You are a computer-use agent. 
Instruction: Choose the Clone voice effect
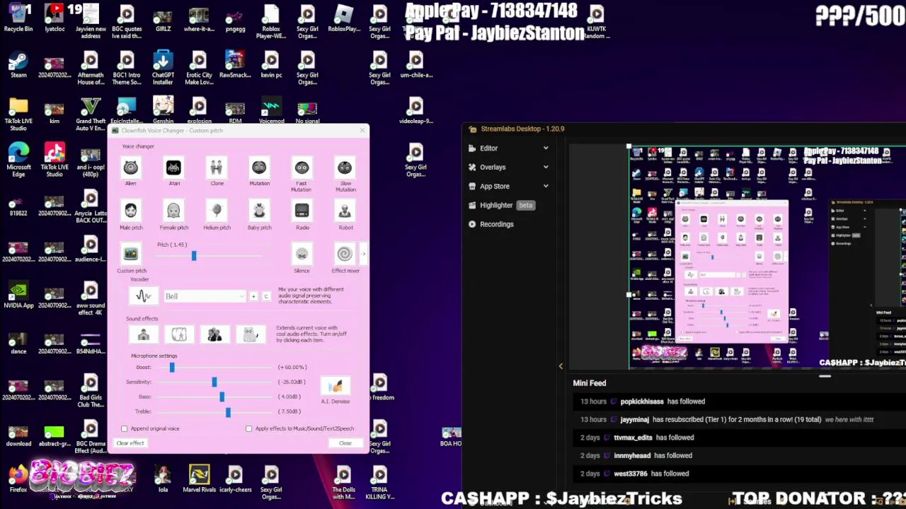click(217, 168)
